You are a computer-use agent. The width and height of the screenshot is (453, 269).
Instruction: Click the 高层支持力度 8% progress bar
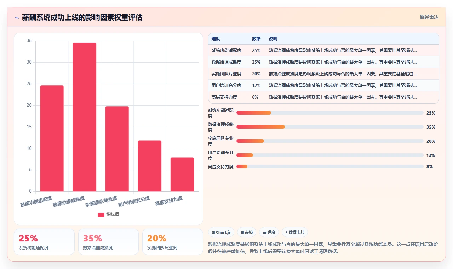pyautogui.click(x=330, y=166)
